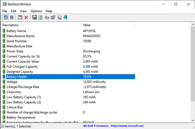Screen dimensions: 195x129
Task: Select the Power State row
Action: click(69, 51)
